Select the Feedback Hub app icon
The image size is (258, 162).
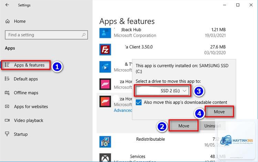pos(105,33)
